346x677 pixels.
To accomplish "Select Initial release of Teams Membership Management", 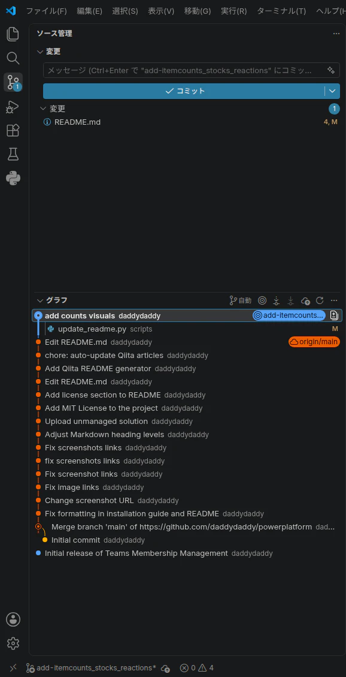I will [x=187, y=553].
